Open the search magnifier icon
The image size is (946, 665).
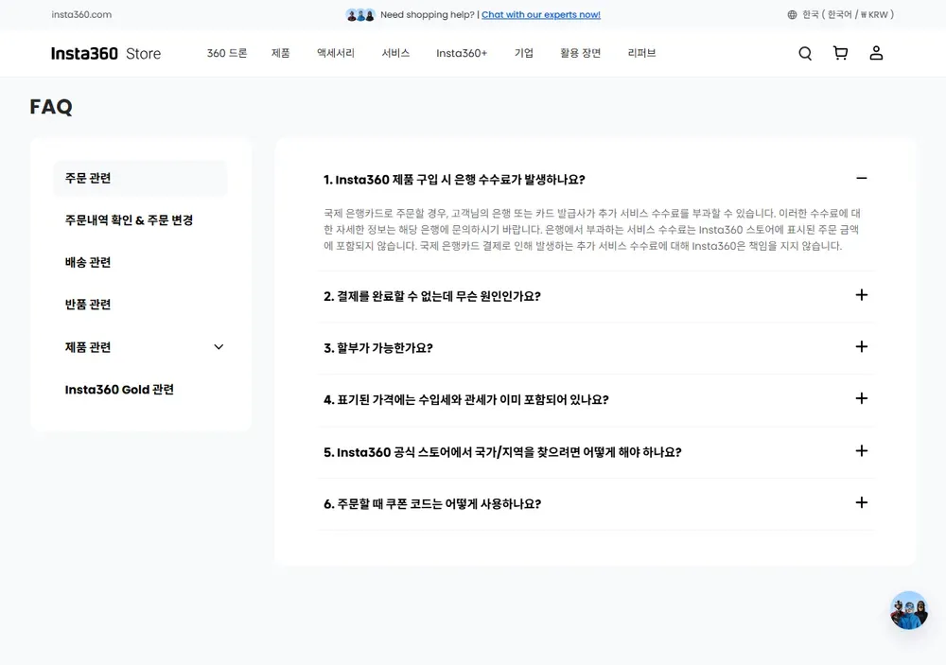[805, 53]
